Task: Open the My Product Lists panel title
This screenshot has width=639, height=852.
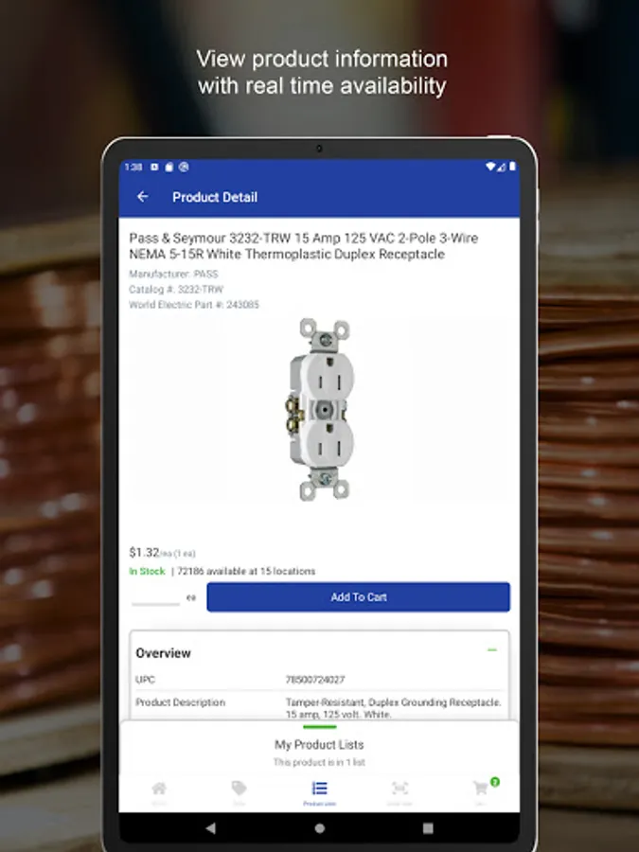Action: 319,744
